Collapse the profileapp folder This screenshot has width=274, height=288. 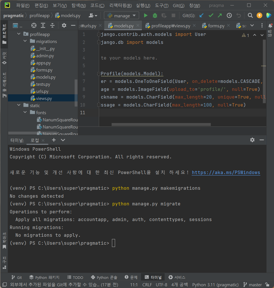(19, 34)
